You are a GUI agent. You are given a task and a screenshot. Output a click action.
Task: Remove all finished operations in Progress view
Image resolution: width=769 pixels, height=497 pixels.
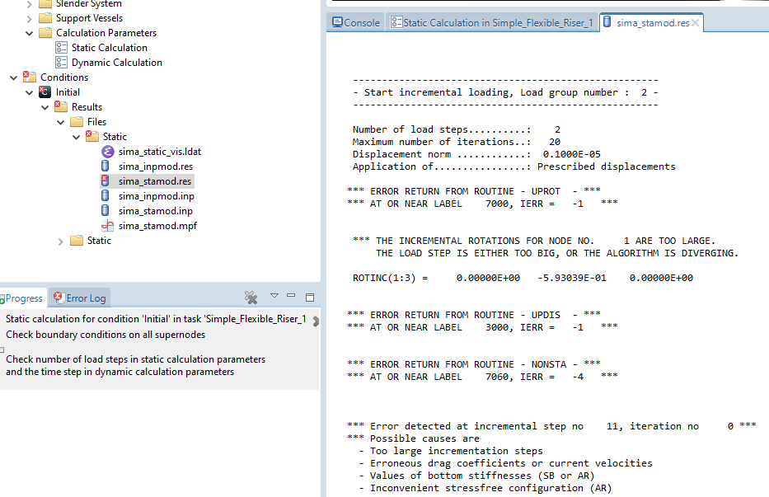point(251,297)
